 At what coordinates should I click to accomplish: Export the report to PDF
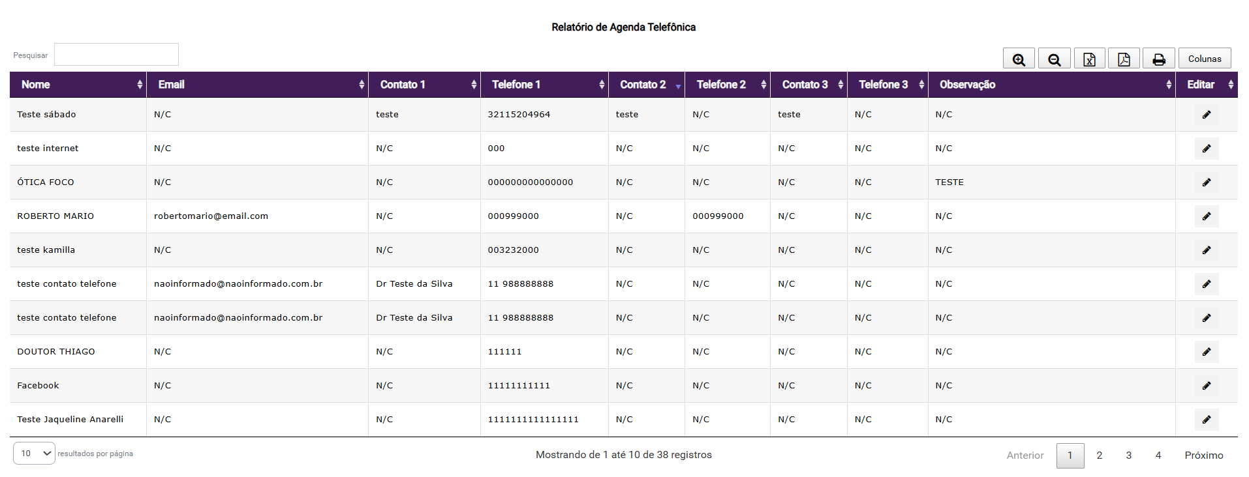[1124, 59]
